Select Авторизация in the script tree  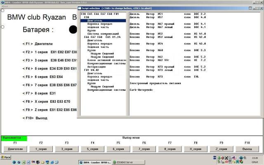(x=97, y=67)
